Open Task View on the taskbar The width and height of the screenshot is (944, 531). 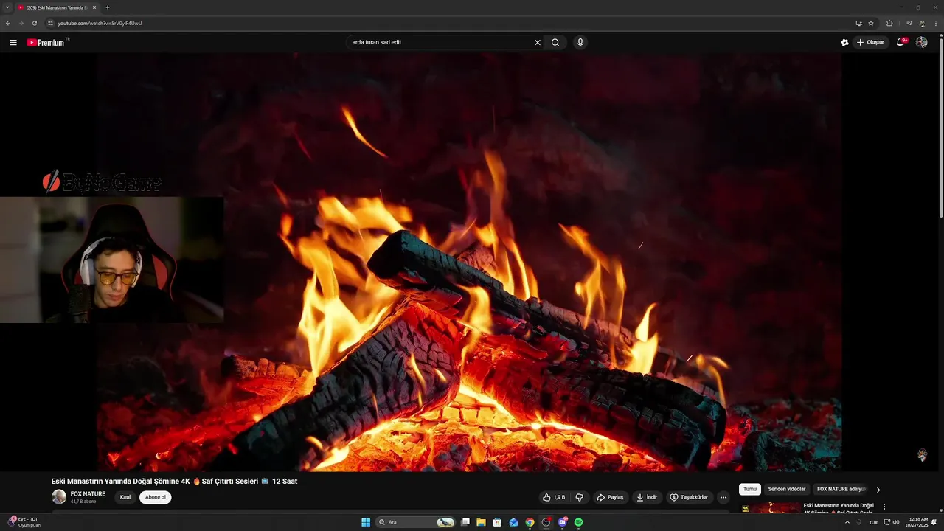pyautogui.click(x=465, y=522)
